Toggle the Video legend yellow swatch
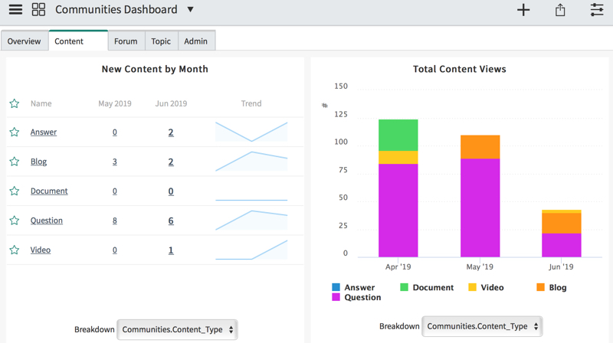The height and width of the screenshot is (343, 613). (472, 287)
